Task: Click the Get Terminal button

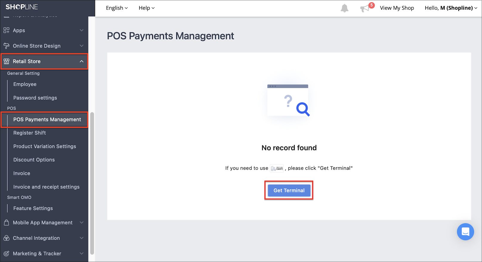Action: [x=289, y=191]
